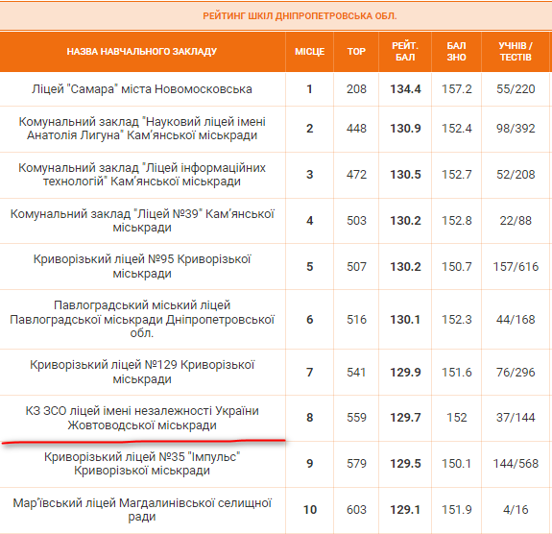The height and width of the screenshot is (534, 552).
Task: Click TOP value '516'
Action: coord(356,320)
